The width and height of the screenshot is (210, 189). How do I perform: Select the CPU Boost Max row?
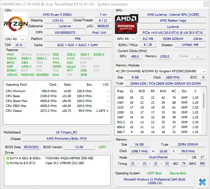click(57, 101)
